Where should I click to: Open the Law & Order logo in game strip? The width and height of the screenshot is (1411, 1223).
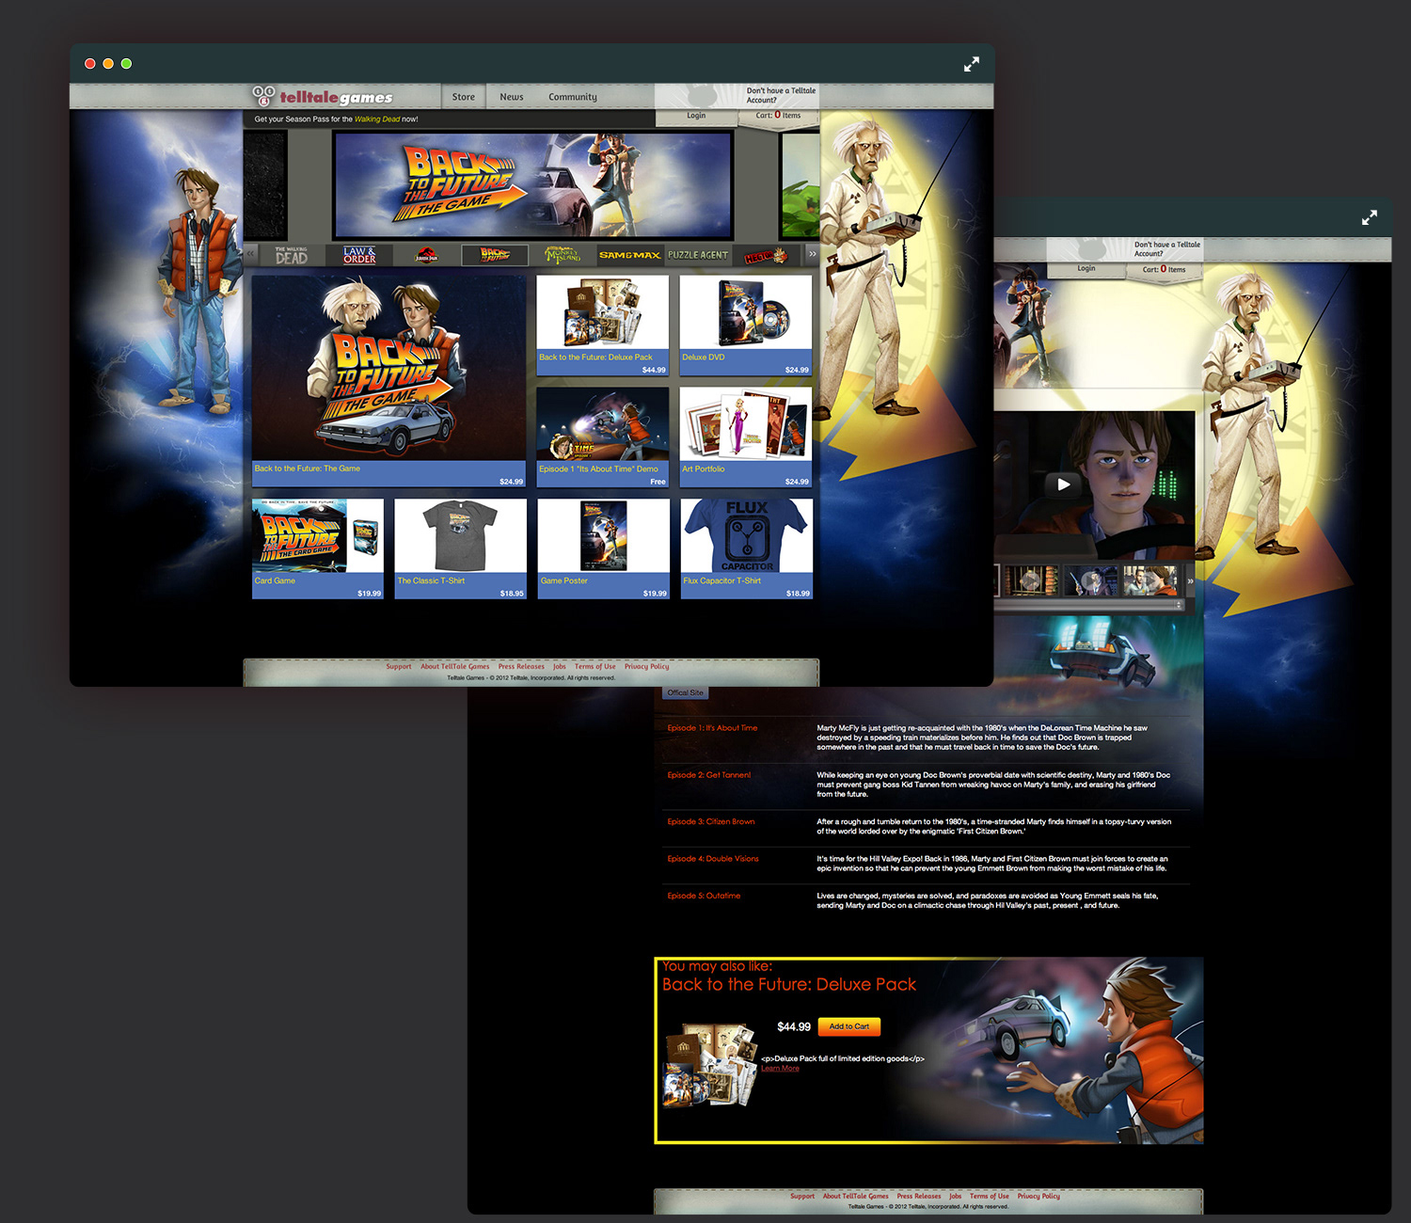(x=359, y=255)
